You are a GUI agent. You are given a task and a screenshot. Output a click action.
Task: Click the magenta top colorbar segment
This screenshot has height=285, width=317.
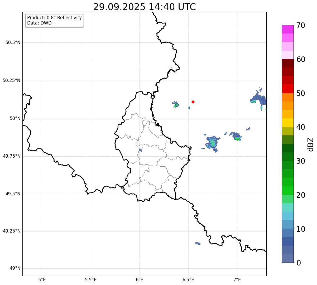(x=288, y=29)
